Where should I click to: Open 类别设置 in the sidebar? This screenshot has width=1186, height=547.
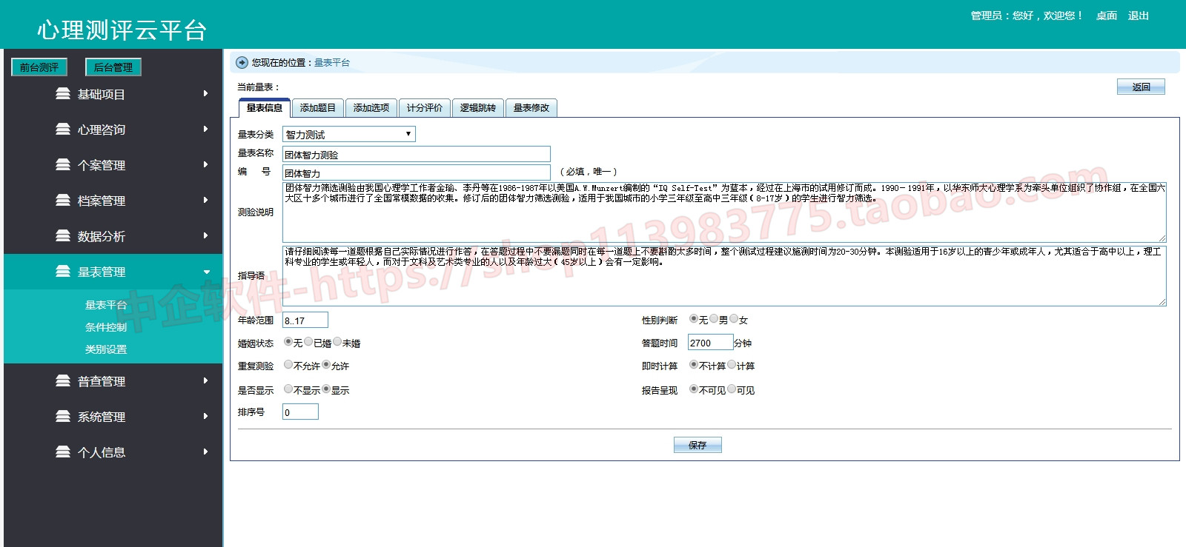(x=106, y=349)
